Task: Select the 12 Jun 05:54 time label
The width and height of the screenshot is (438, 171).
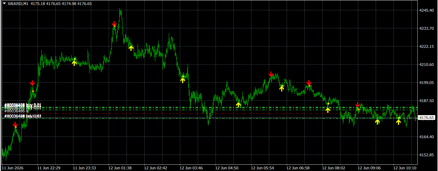Action: (x=262, y=168)
